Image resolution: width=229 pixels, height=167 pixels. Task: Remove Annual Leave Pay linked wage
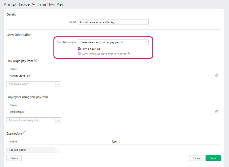pos(217,76)
